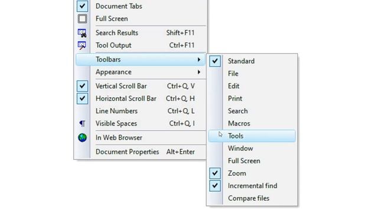Open the Appearance menu entry
The image size is (378, 213).
tap(141, 72)
